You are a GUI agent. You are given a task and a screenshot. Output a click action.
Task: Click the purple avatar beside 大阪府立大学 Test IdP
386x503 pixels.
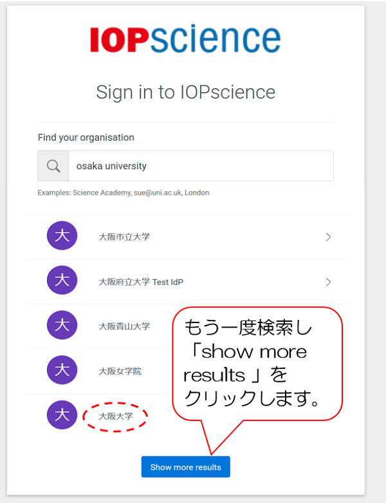[62, 281]
